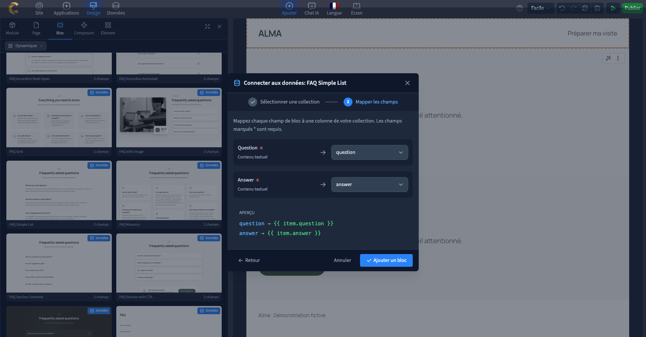Switch to the Module tab
Viewport: 646px width, 337px height.
coord(12,28)
